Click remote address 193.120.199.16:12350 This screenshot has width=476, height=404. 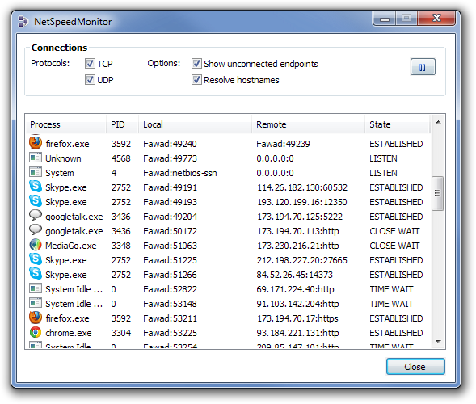pyautogui.click(x=302, y=202)
